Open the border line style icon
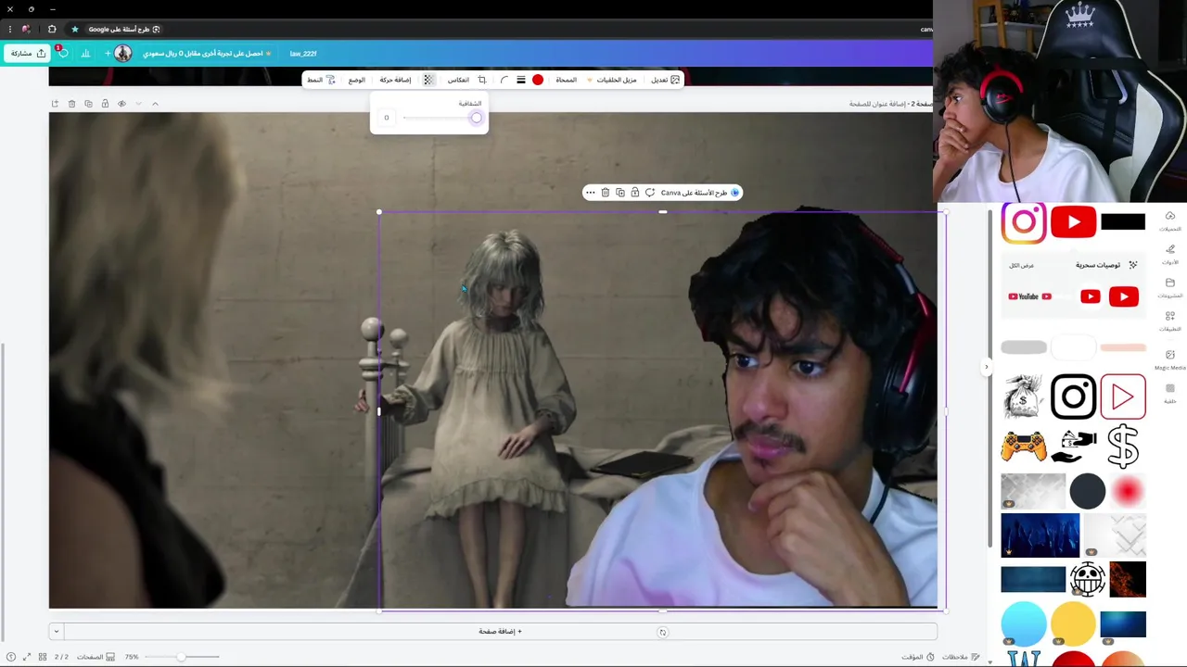 click(521, 80)
